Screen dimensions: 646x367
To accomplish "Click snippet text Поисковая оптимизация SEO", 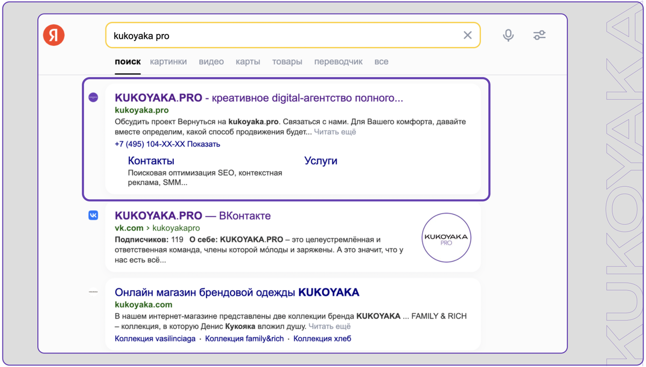I will pos(182,173).
